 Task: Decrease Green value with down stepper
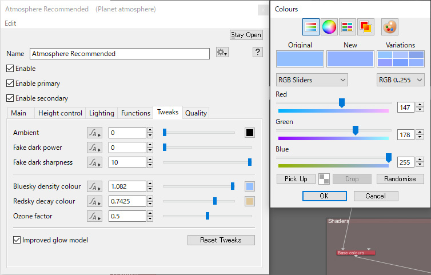point(420,137)
